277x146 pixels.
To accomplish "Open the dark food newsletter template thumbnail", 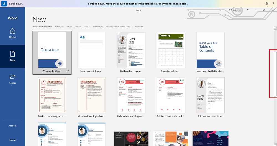I will pyautogui.click(x=131, y=139).
